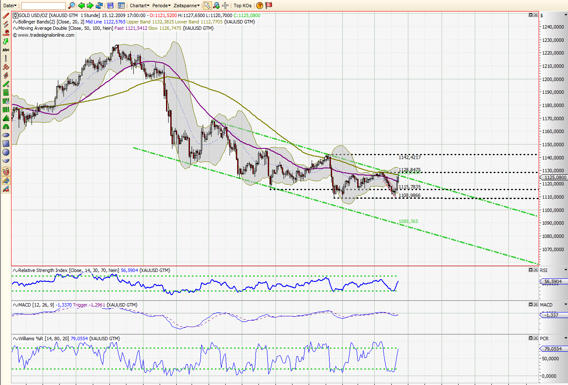Select the stop line tool with red marker
The height and width of the screenshot is (385, 568).
tap(6, 32)
